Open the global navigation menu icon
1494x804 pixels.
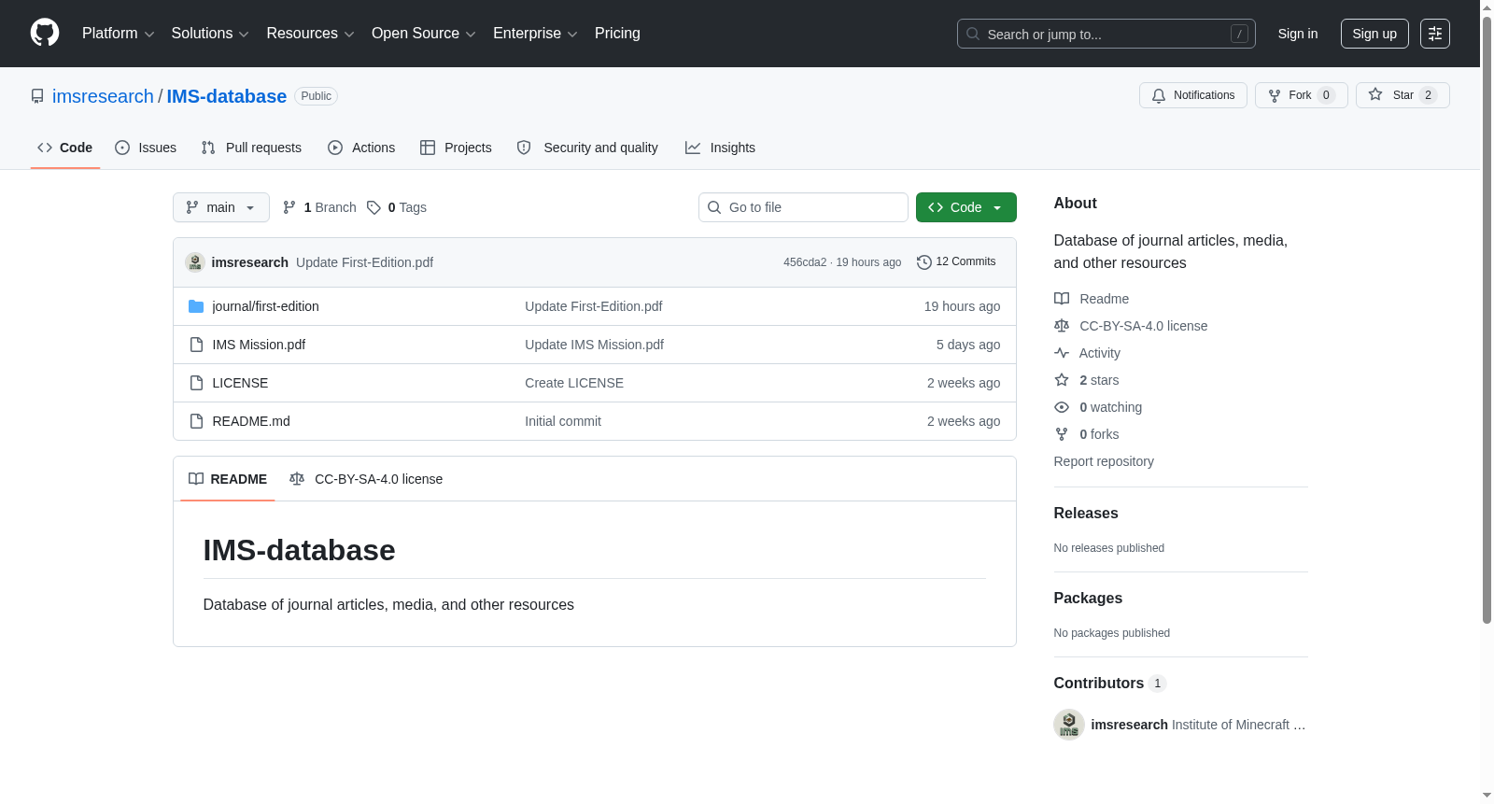pyautogui.click(x=1435, y=34)
